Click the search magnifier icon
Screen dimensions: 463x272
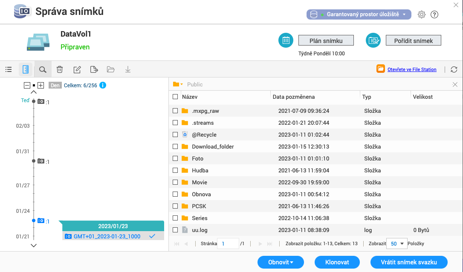pyautogui.click(x=43, y=69)
